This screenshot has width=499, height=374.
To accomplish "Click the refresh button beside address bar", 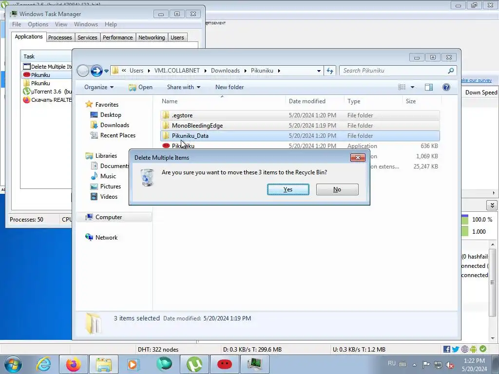I will (330, 71).
